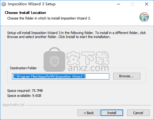Image resolution: width=154 pixels, height=120 pixels.
Task: Click the 'Setup will install' instruction paragraph
Action: coord(77,35)
